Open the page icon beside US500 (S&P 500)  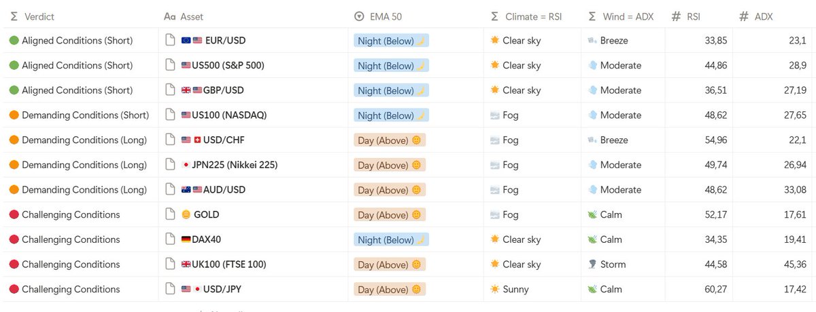(x=171, y=66)
